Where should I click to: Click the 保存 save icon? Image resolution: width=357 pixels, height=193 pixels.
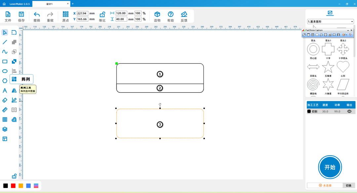click(x=21, y=16)
